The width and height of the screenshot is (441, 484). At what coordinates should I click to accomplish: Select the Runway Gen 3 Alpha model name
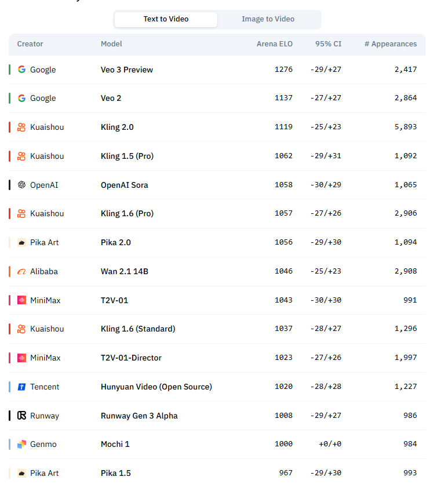139,416
